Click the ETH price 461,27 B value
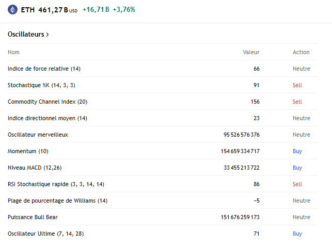 [53, 9]
